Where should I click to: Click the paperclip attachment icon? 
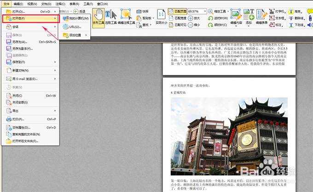(310, 18)
